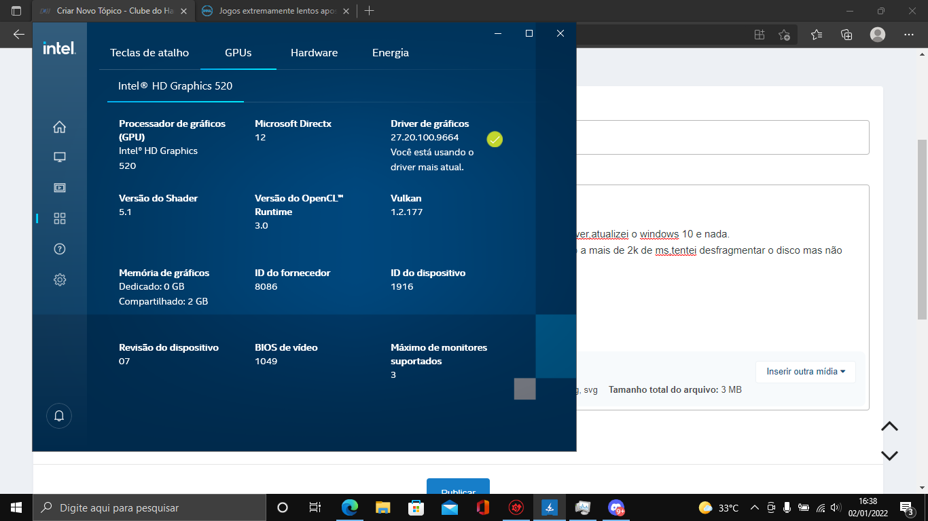928x521 pixels.
Task: Open Microsoft Edge from taskbar
Action: click(349, 507)
